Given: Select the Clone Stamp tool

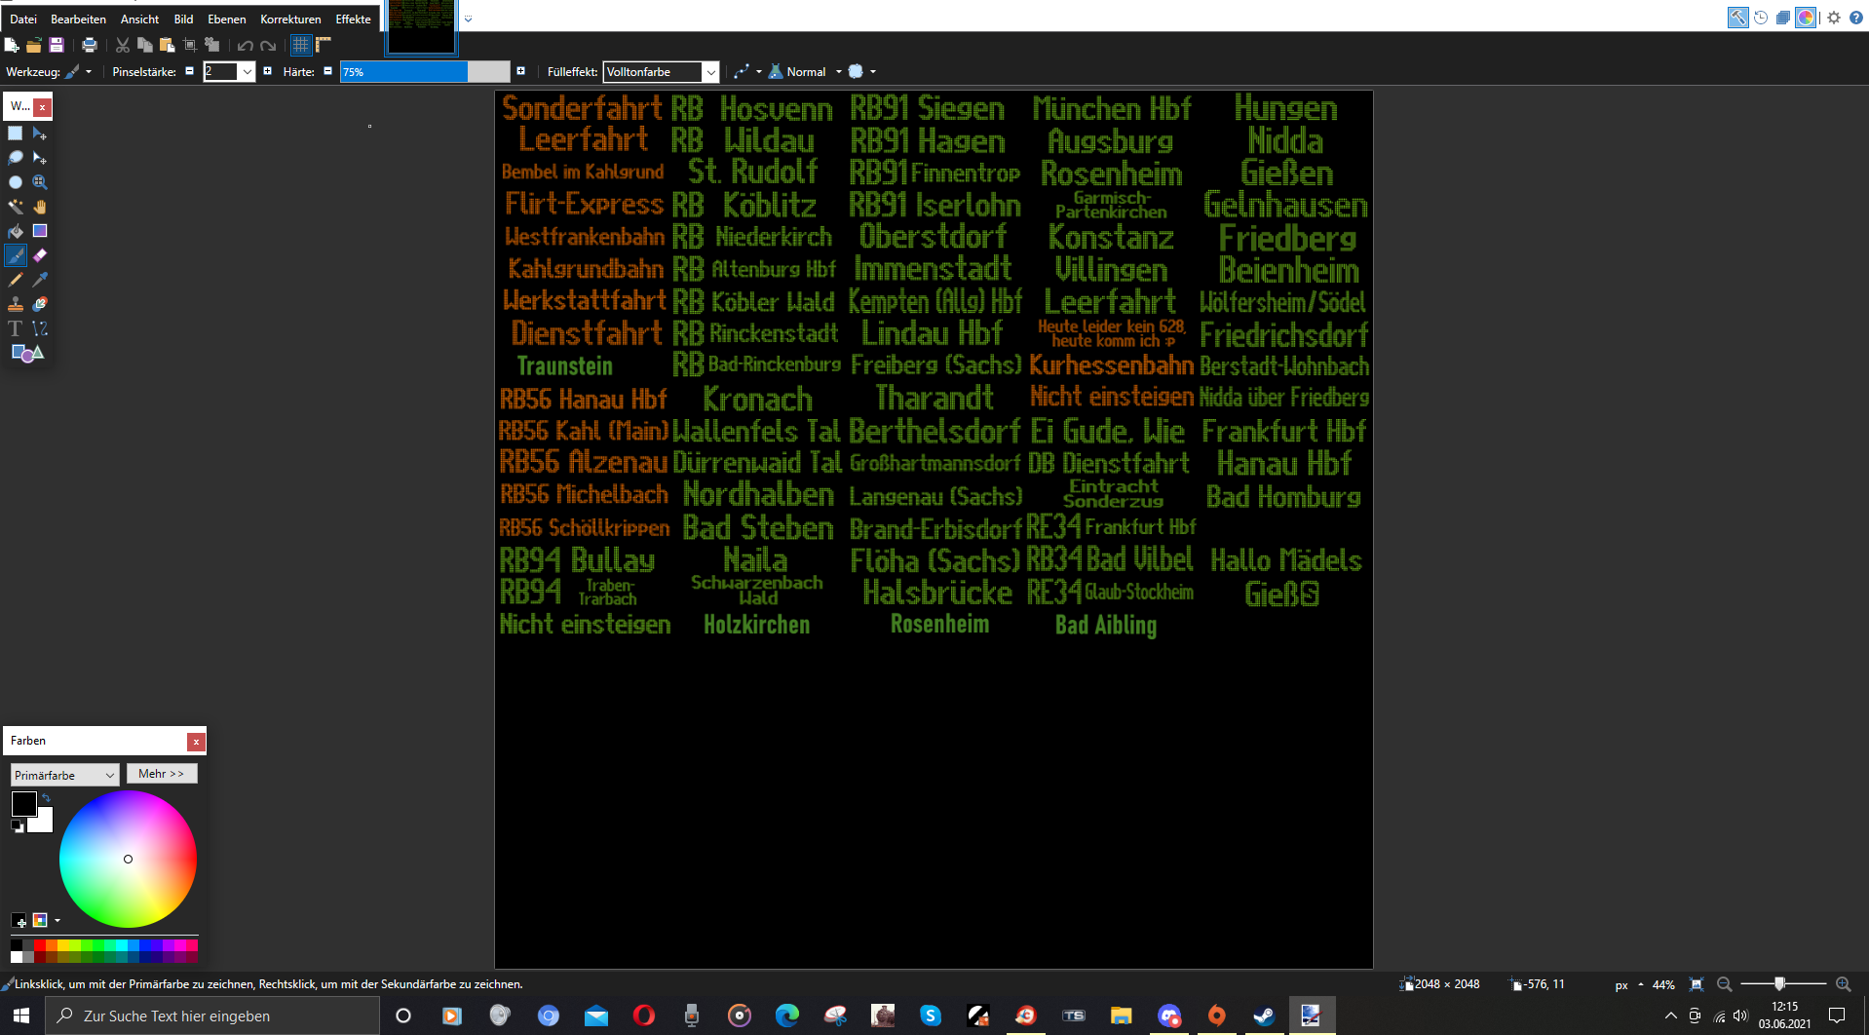Looking at the screenshot, I should (x=16, y=304).
